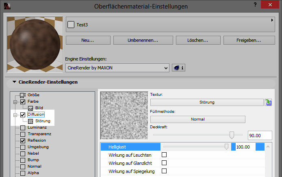The height and width of the screenshot is (177, 282).
Task: Enable the Nebel channel checkbox
Action: (x=23, y=153)
